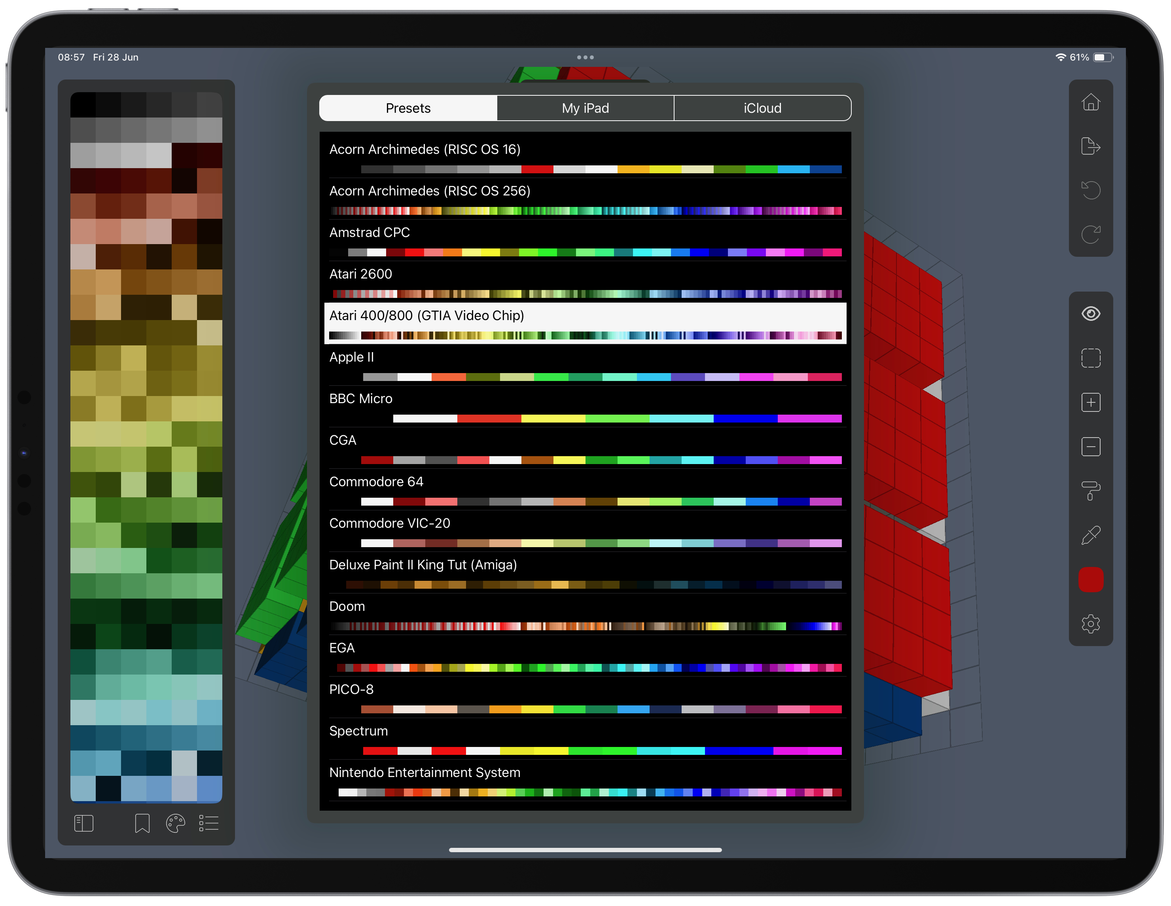Select the paint roller tool
Screen dimensions: 1171x906
(1091, 491)
